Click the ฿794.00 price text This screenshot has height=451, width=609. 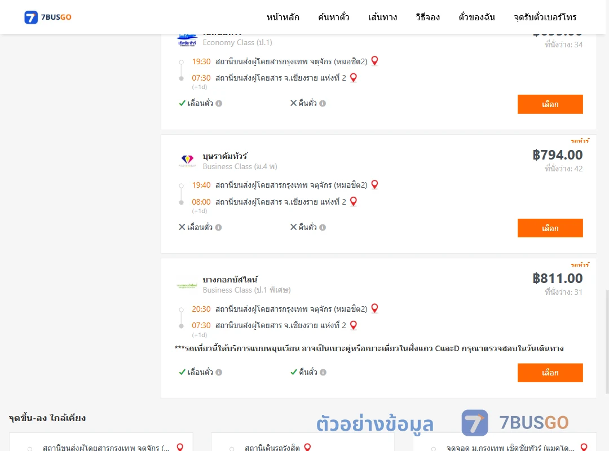coord(557,155)
